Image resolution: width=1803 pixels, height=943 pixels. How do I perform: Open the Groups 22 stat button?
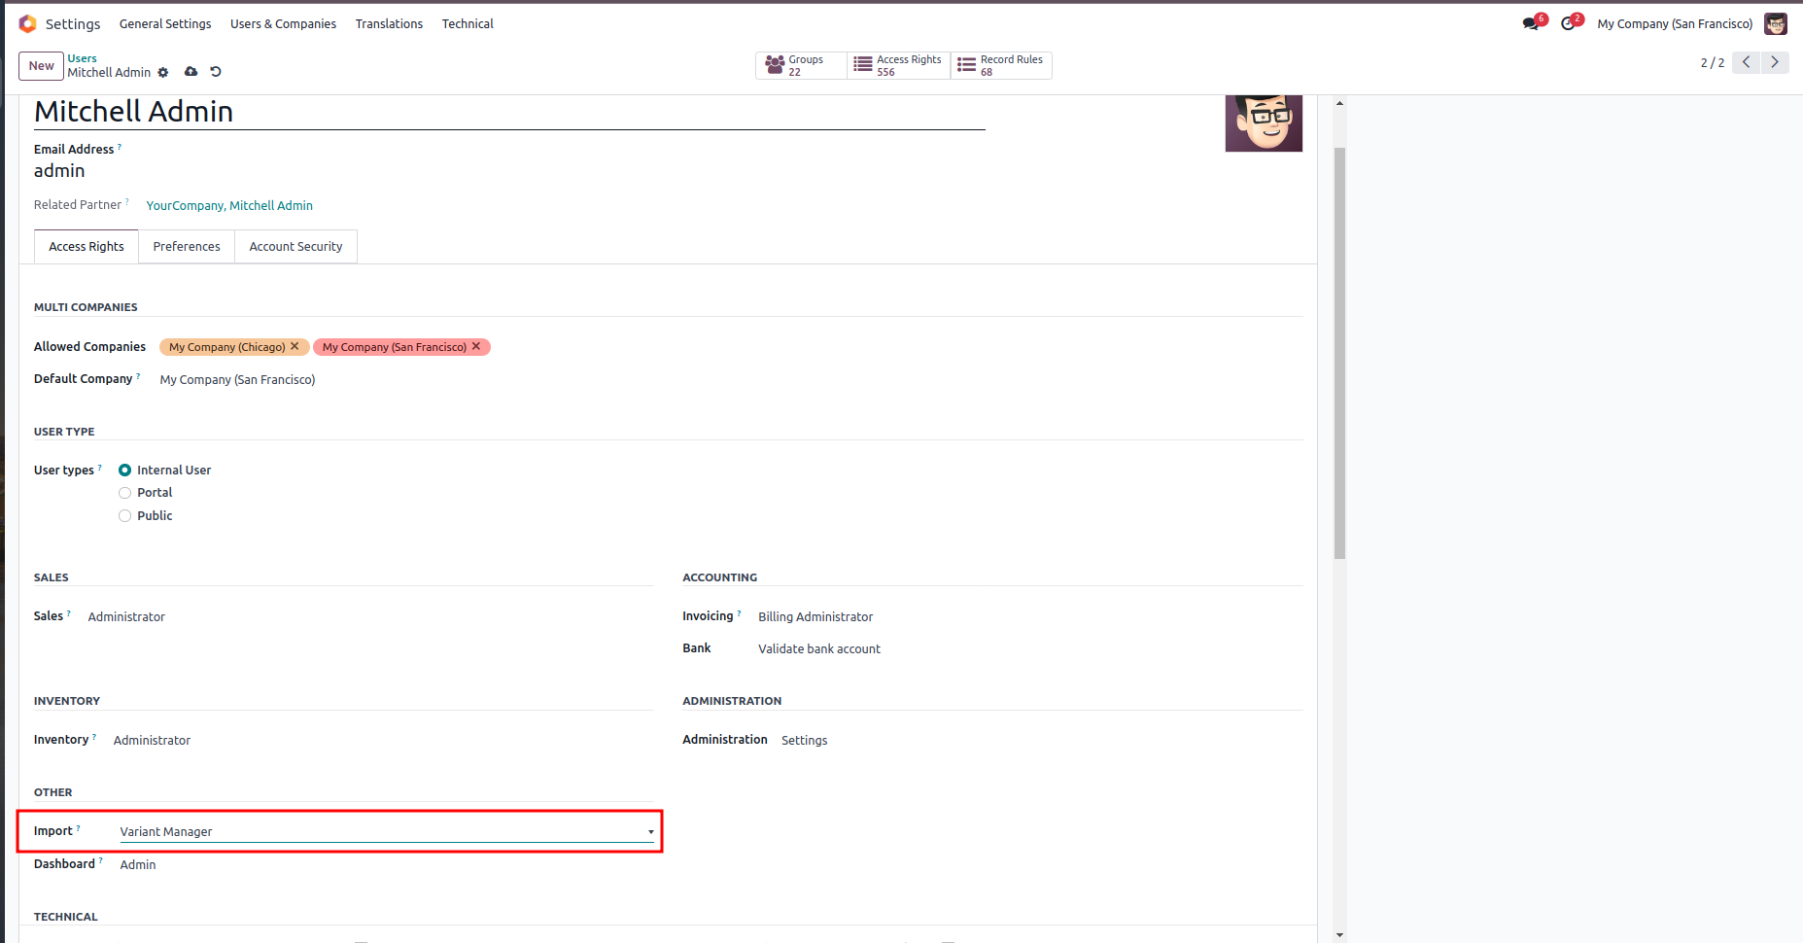pos(801,65)
